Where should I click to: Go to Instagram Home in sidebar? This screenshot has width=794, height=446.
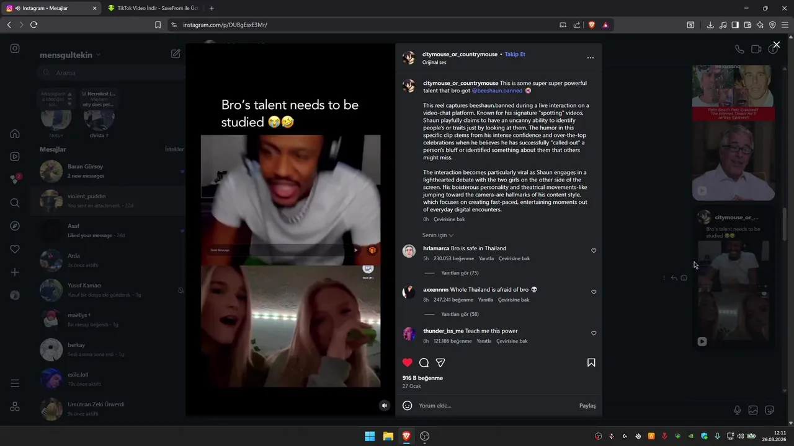15,133
